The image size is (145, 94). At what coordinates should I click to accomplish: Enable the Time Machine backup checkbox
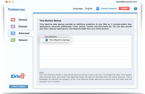tap(41, 40)
